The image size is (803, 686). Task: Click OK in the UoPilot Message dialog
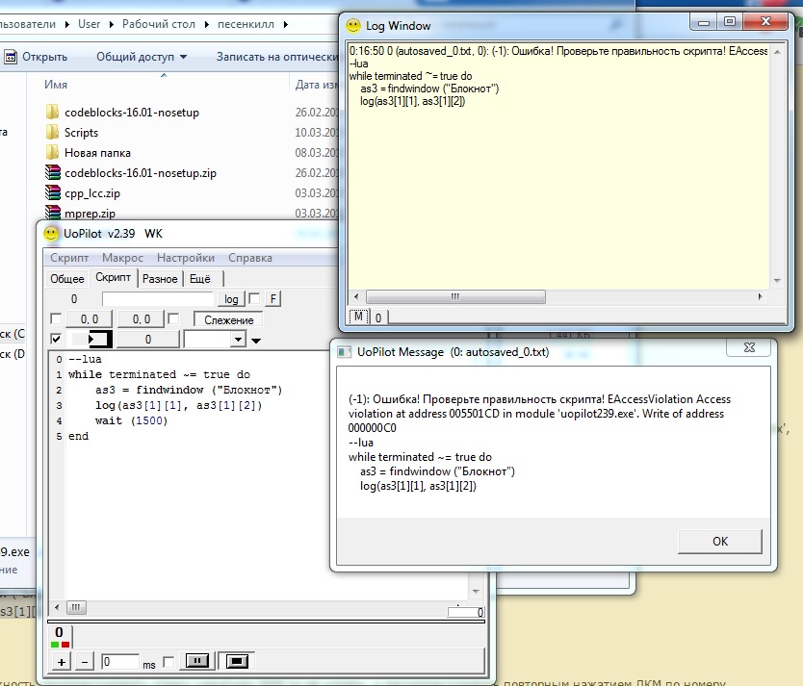tap(719, 541)
